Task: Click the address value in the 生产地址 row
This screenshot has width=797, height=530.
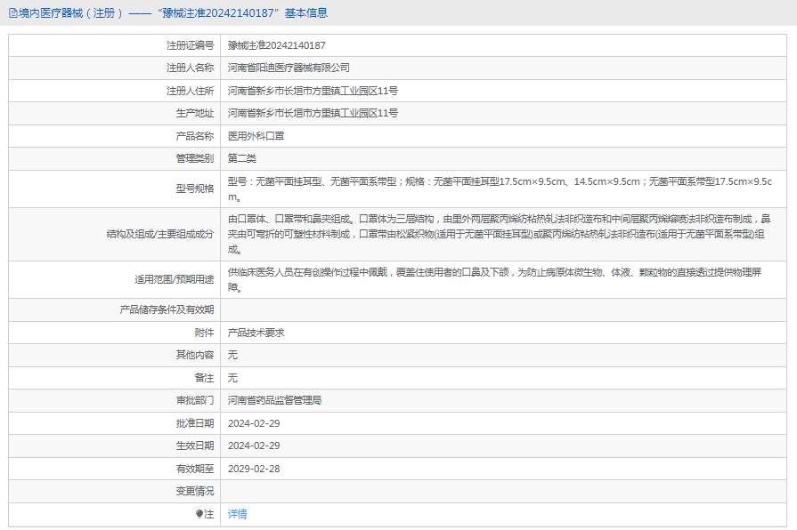Action: [x=313, y=113]
